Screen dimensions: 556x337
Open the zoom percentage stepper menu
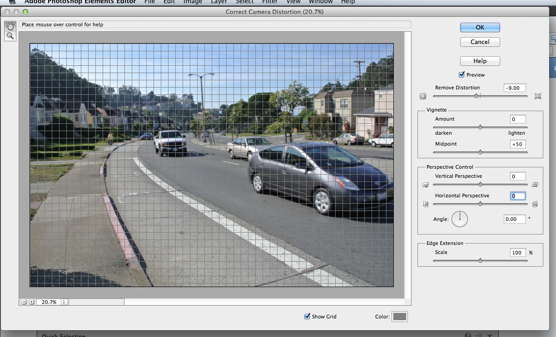tap(64, 302)
